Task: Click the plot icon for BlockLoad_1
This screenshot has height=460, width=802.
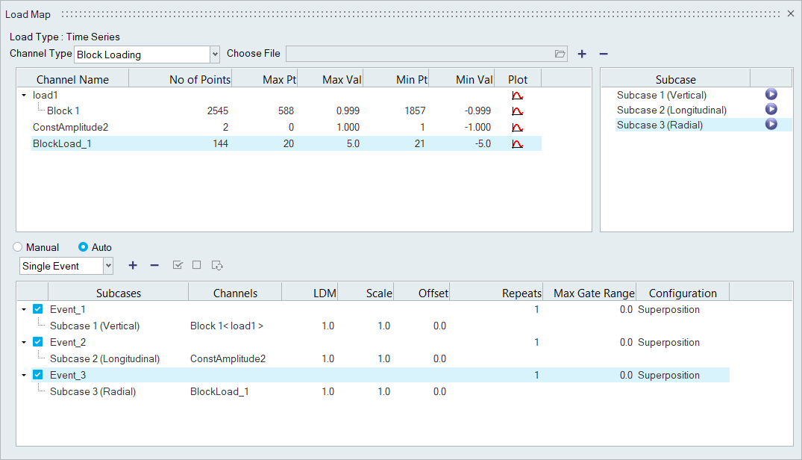Action: [517, 143]
